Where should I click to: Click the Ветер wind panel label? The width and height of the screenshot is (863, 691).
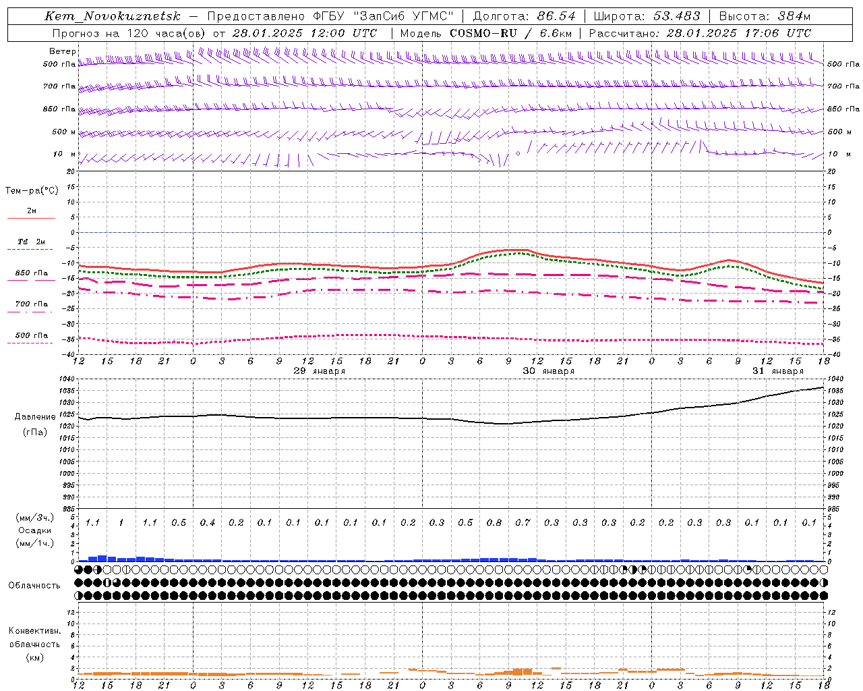coord(63,51)
